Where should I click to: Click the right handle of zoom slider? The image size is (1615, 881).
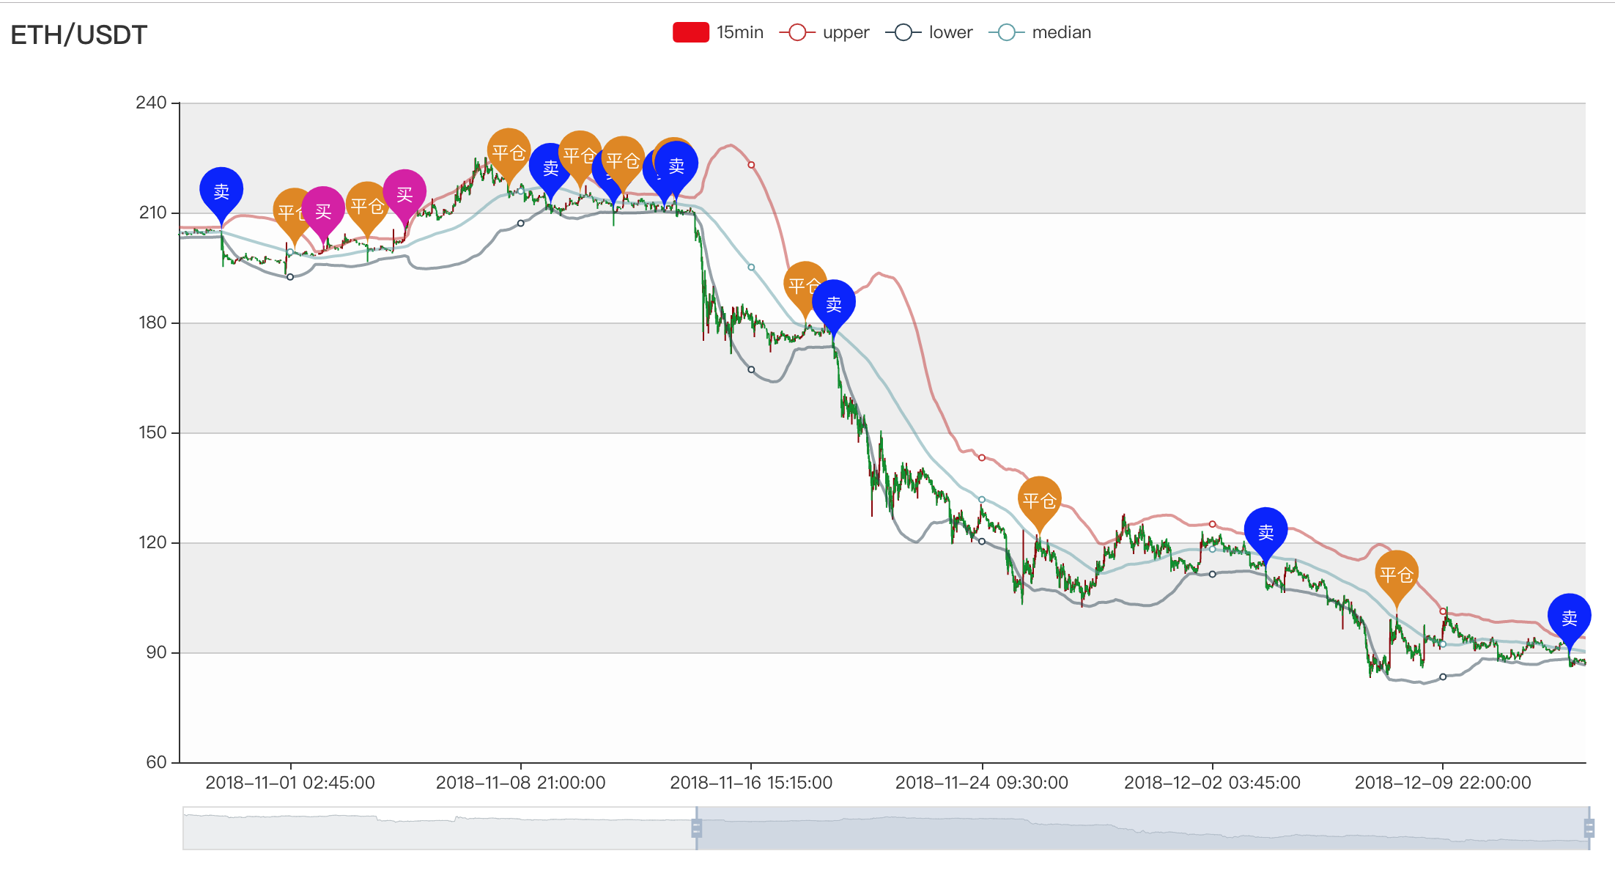(x=1589, y=828)
